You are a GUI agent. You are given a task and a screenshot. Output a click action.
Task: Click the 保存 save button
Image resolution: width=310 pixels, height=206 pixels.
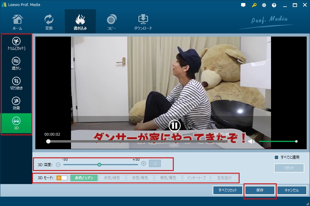tap(260, 190)
